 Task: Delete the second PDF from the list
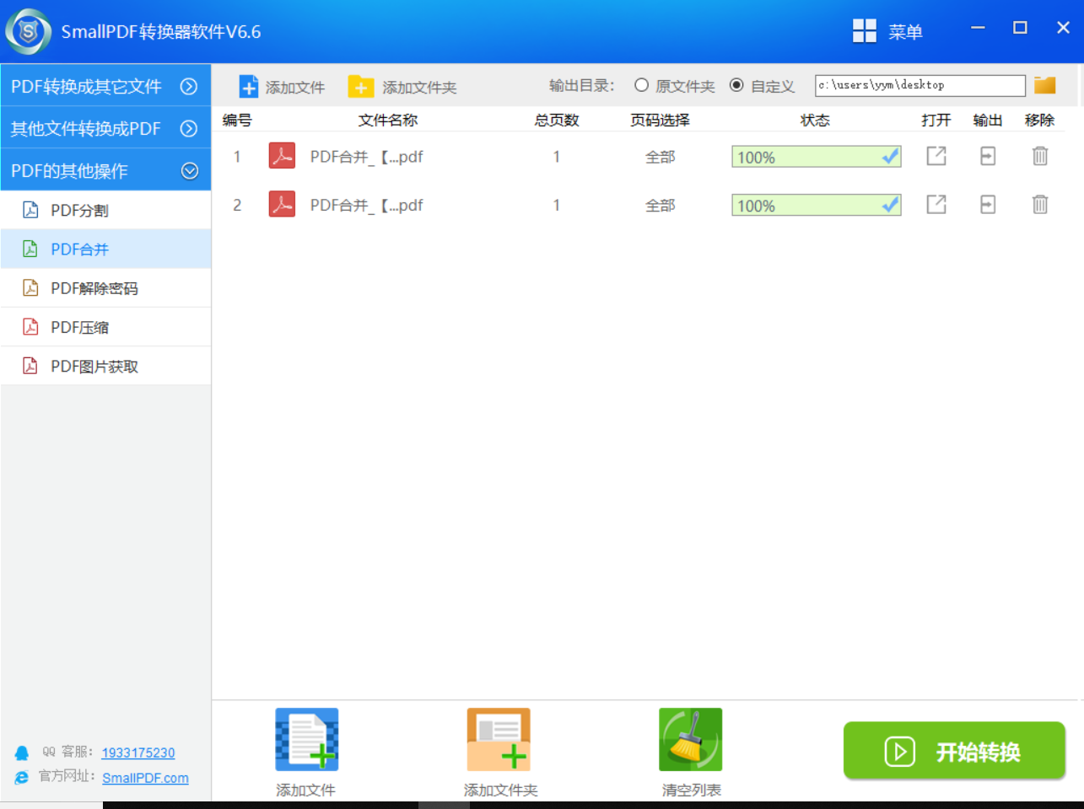pyautogui.click(x=1040, y=205)
